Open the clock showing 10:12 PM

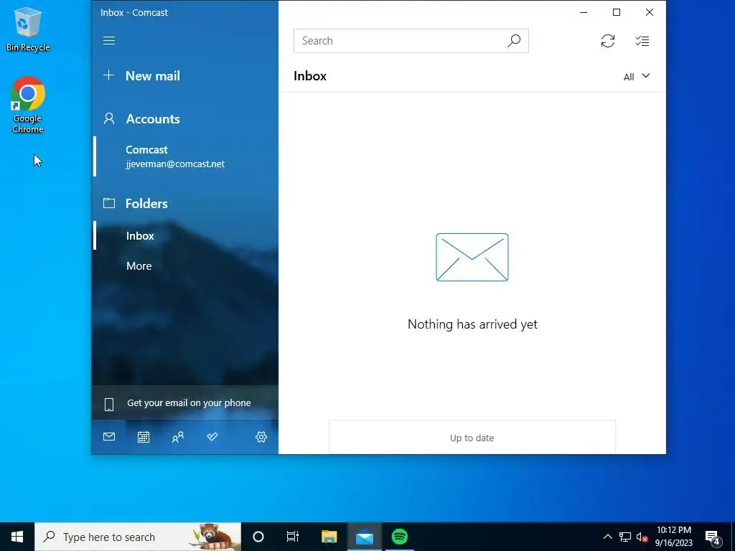(x=673, y=537)
